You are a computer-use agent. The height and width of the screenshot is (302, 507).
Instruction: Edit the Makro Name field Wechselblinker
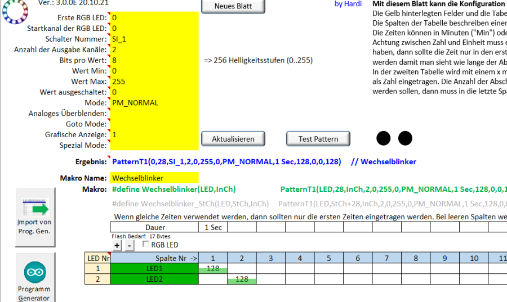tap(154, 178)
